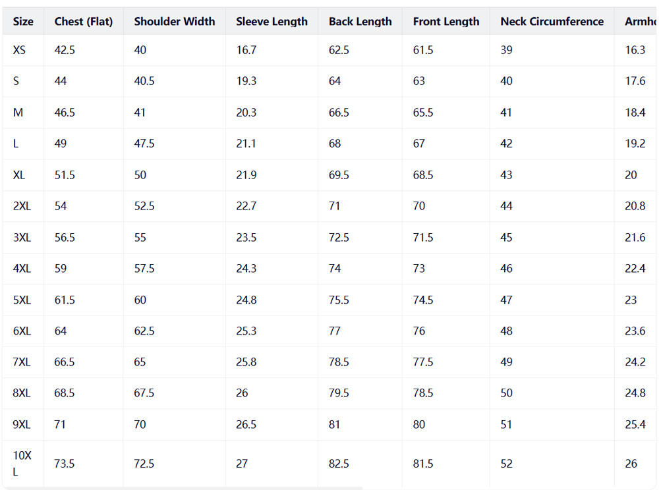The image size is (659, 494).
Task: Click the Front Length column header
Action: (446, 22)
